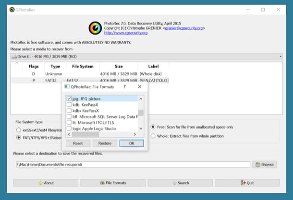
Task: Select ext2/ext3/ext4 filesystem radio button
Action: (x=19, y=130)
